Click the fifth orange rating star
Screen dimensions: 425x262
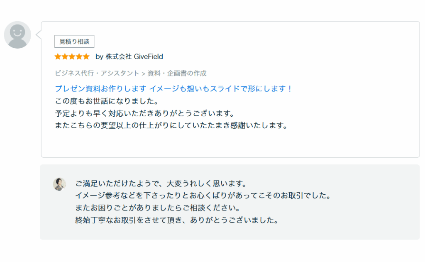pyautogui.click(x=86, y=57)
